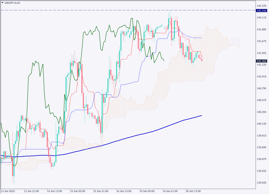Screen dimensions: 269x194
Task: Click the 16 Jun 13:00 time label
Action: (124, 191)
